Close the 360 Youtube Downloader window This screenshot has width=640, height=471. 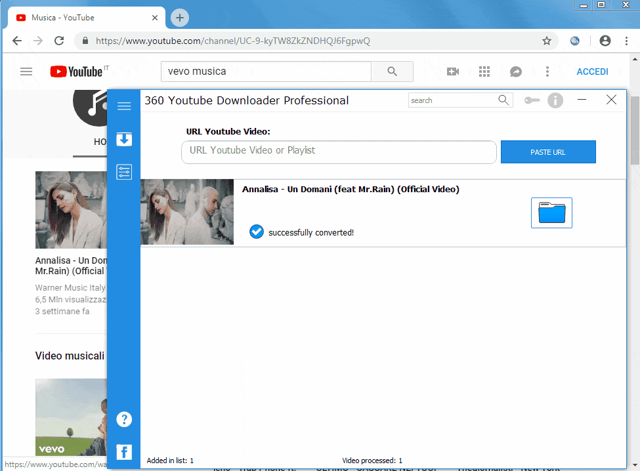click(611, 100)
